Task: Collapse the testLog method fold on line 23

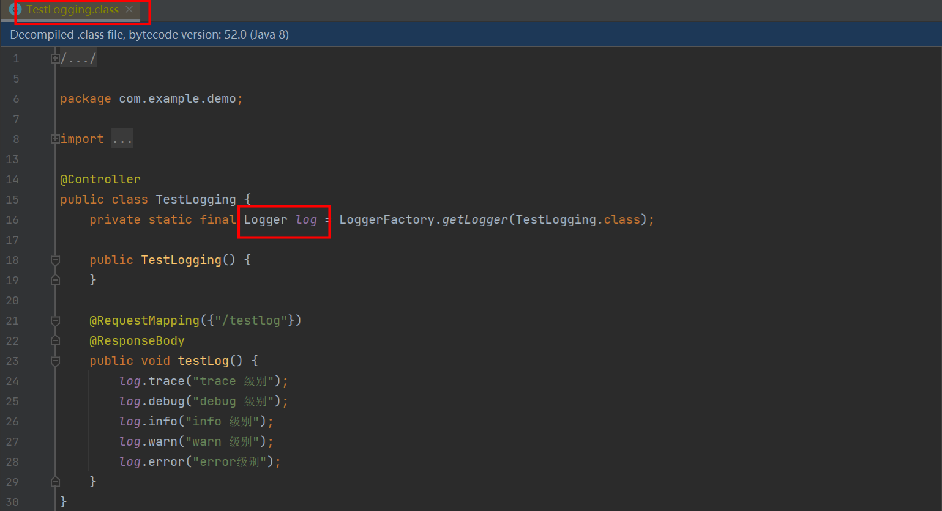Action: click(x=55, y=361)
